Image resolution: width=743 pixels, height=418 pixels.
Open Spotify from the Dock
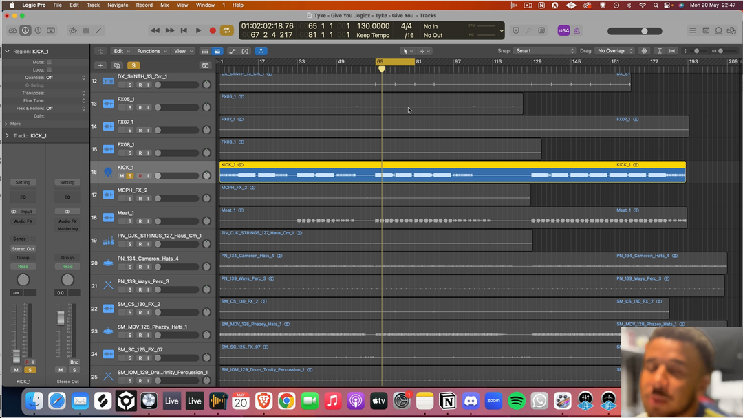[516, 400]
